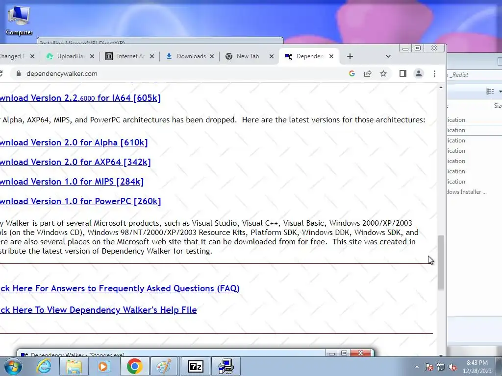Switch to the UploadHa tab
Image resolution: width=502 pixels, height=376 pixels.
(70, 56)
